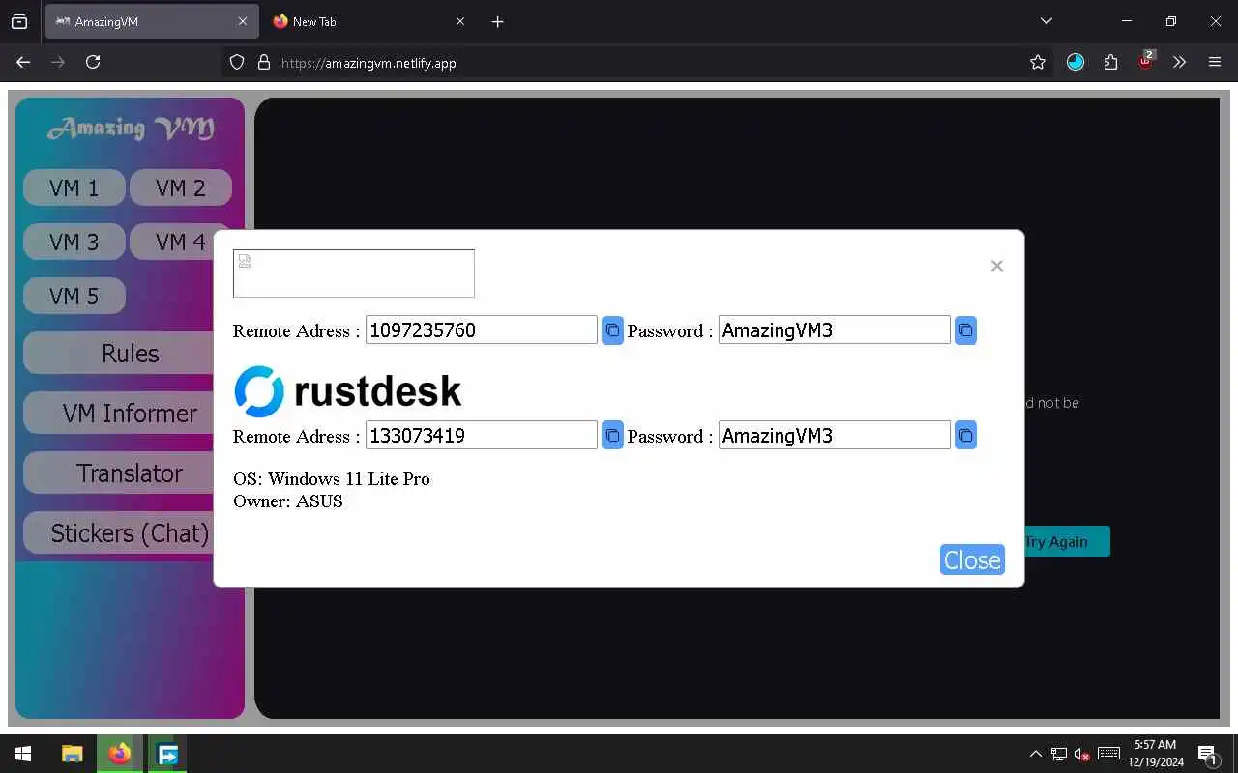Click the address bar URL

click(368, 63)
